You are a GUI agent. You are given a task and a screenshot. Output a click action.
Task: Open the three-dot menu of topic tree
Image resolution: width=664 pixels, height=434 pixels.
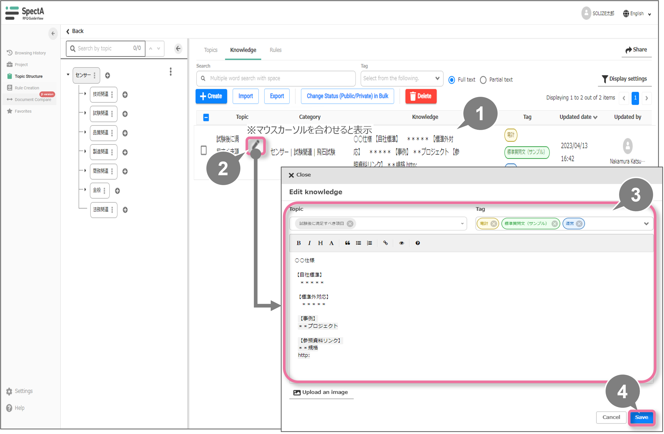(171, 72)
